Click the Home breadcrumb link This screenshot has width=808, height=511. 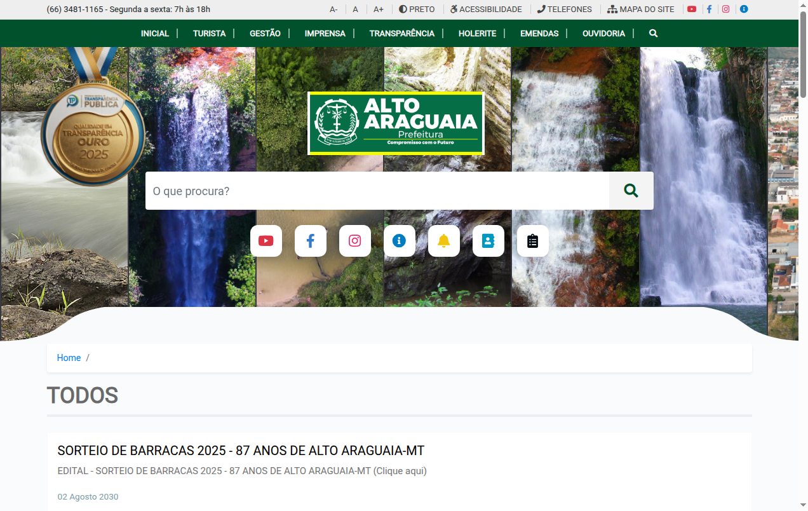pyautogui.click(x=69, y=358)
